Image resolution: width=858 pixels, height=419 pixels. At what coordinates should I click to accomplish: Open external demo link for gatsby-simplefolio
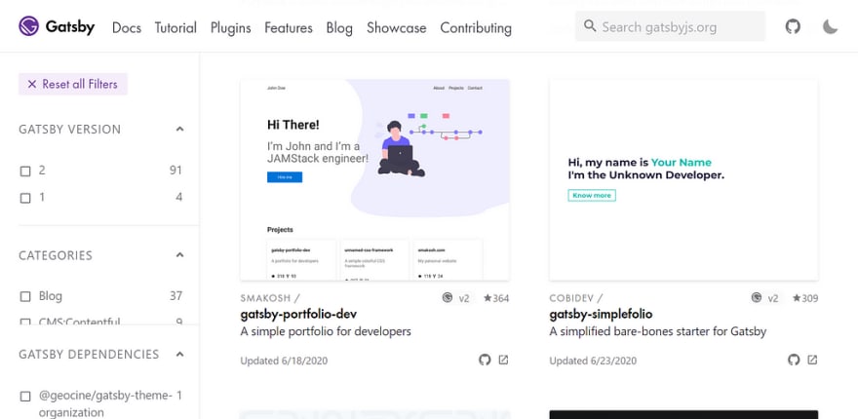point(812,360)
